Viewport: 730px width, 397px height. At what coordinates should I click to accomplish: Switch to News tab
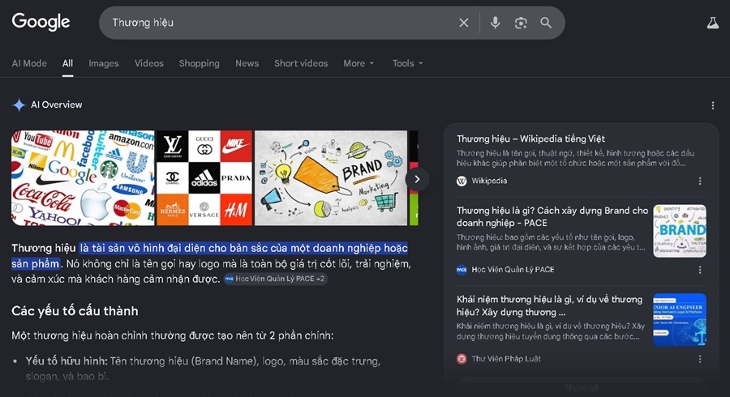coord(247,63)
